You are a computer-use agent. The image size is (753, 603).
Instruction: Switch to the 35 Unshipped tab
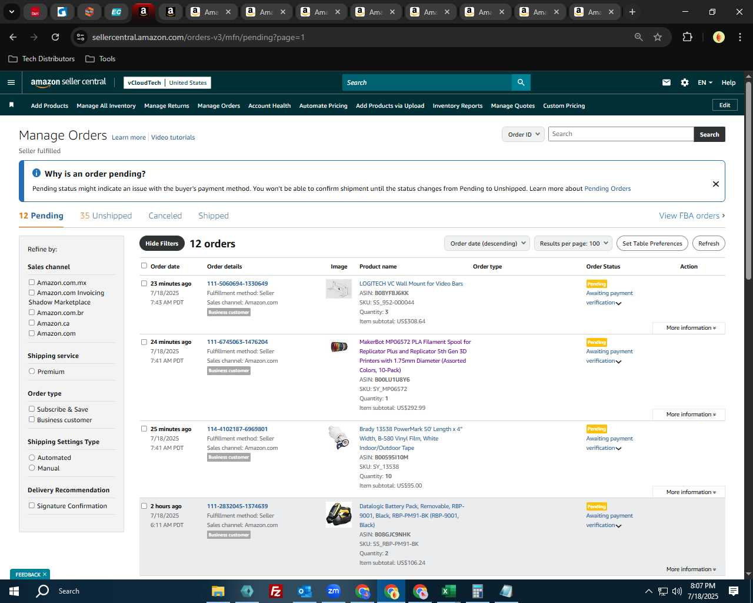[x=106, y=216]
